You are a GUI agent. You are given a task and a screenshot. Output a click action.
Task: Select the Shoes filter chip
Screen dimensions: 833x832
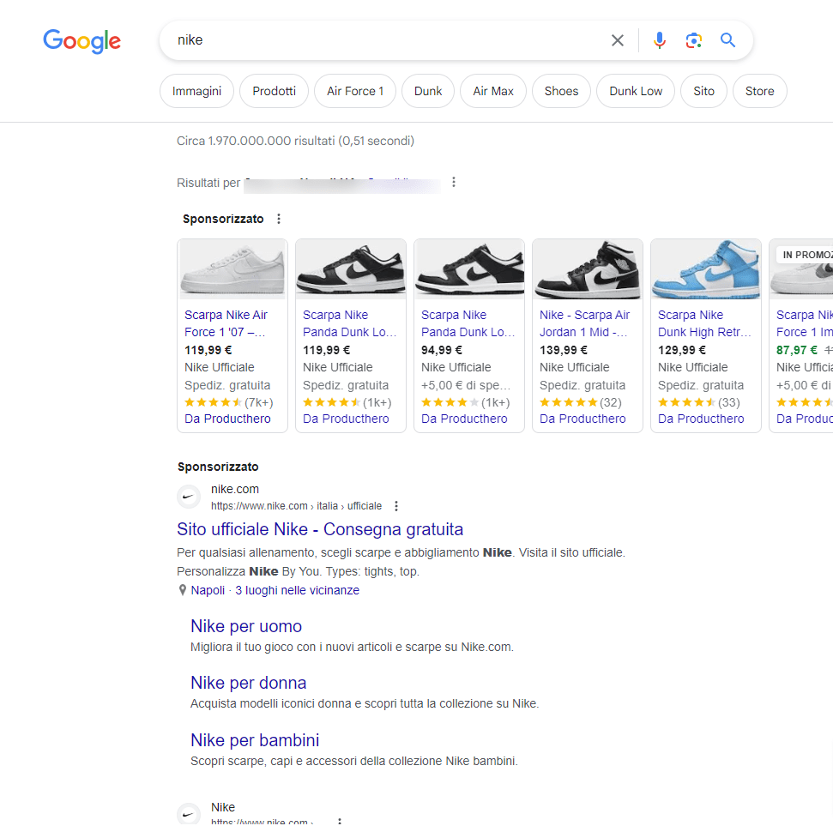(561, 92)
